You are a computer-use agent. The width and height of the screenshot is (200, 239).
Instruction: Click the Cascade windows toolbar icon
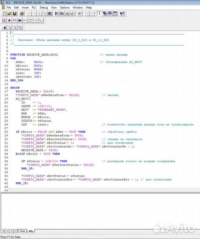coord(105,14)
